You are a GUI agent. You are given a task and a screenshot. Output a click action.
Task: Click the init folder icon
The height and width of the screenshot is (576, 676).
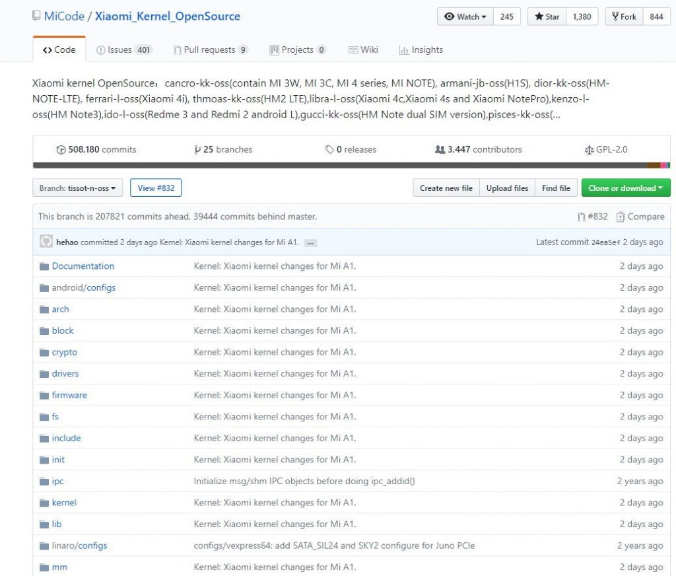44,460
